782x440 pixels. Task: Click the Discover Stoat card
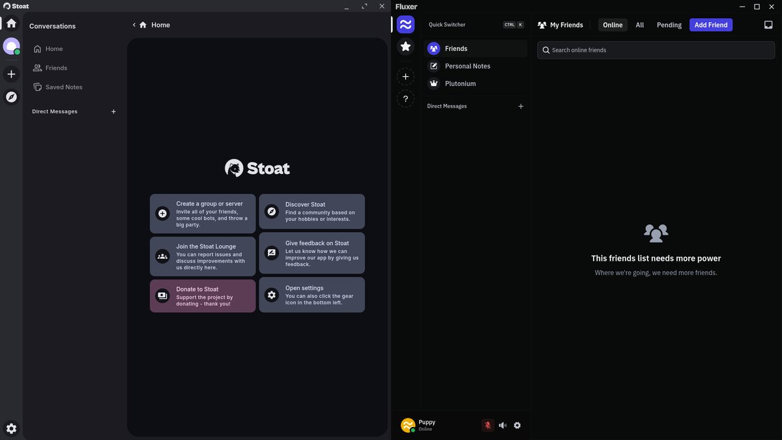coord(311,211)
